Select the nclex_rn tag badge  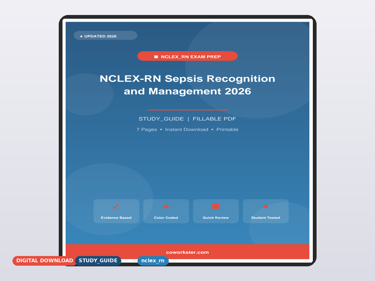[x=153, y=261]
